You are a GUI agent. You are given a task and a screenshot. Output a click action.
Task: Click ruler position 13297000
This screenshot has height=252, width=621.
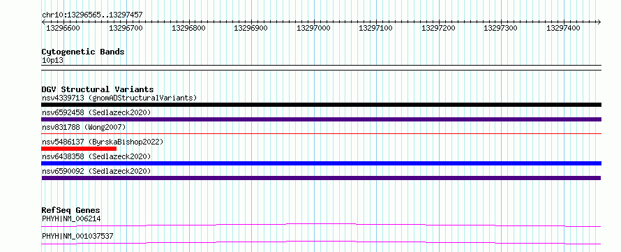[x=313, y=28]
